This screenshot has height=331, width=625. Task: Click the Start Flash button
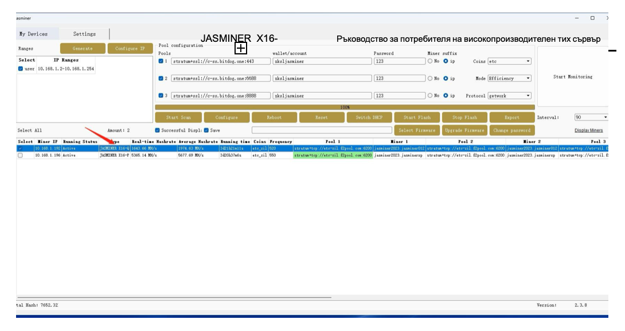coord(417,117)
